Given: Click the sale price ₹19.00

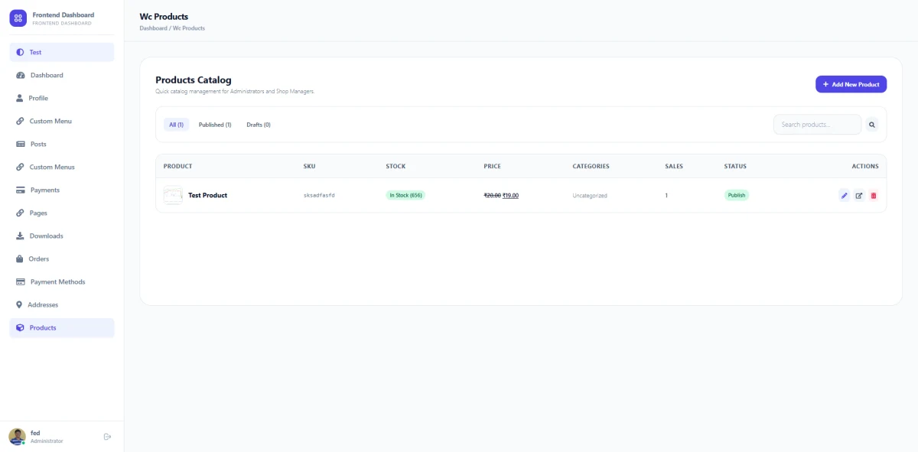Looking at the screenshot, I should click(x=510, y=196).
